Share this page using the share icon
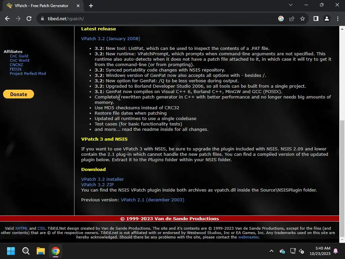Image resolution: width=345 pixels, height=259 pixels. 292,19
